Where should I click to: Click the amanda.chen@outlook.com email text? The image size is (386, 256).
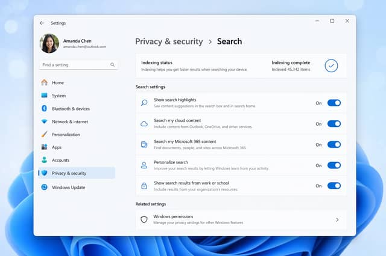(x=84, y=47)
